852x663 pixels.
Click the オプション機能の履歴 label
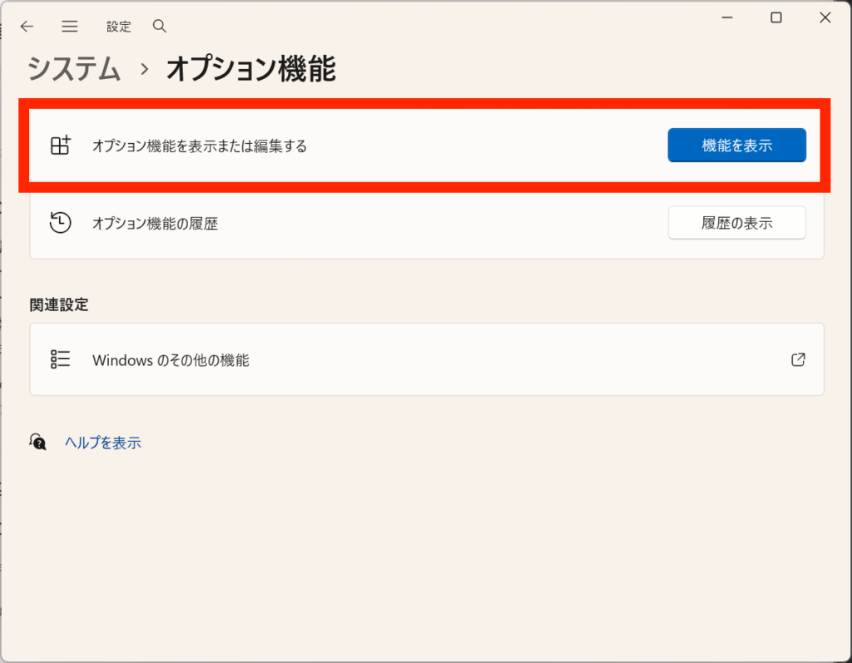click(x=155, y=224)
